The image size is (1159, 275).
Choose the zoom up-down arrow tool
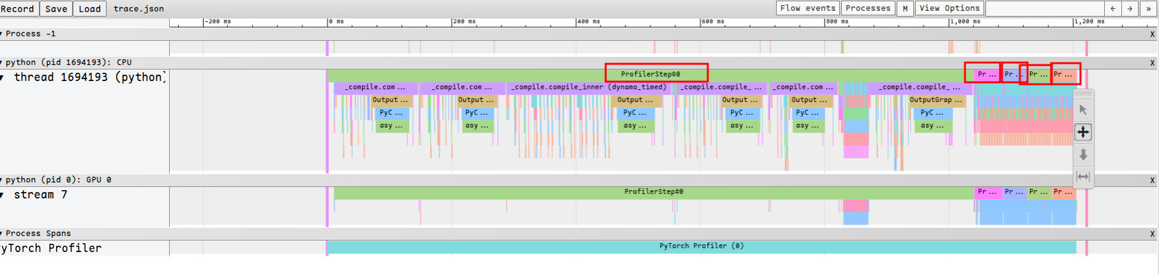coord(1083,154)
